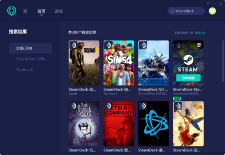Switch to the 游戏 tab
The width and height of the screenshot is (225, 155).
(x=59, y=11)
